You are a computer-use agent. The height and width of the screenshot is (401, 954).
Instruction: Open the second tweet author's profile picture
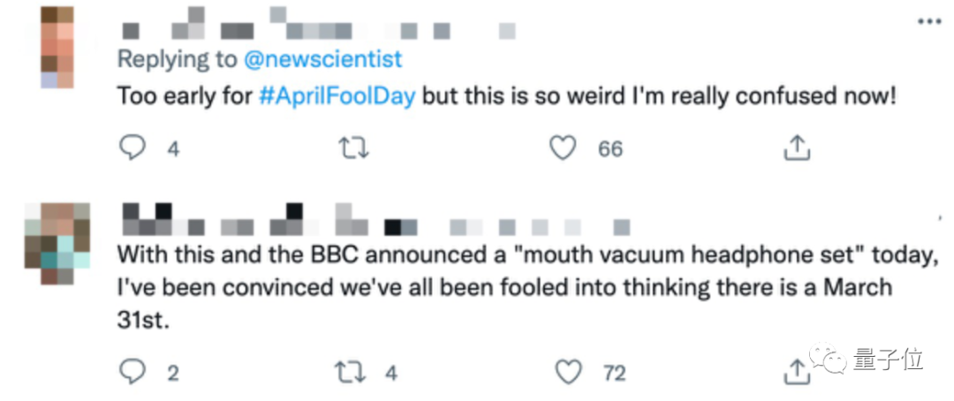pyautogui.click(x=57, y=247)
